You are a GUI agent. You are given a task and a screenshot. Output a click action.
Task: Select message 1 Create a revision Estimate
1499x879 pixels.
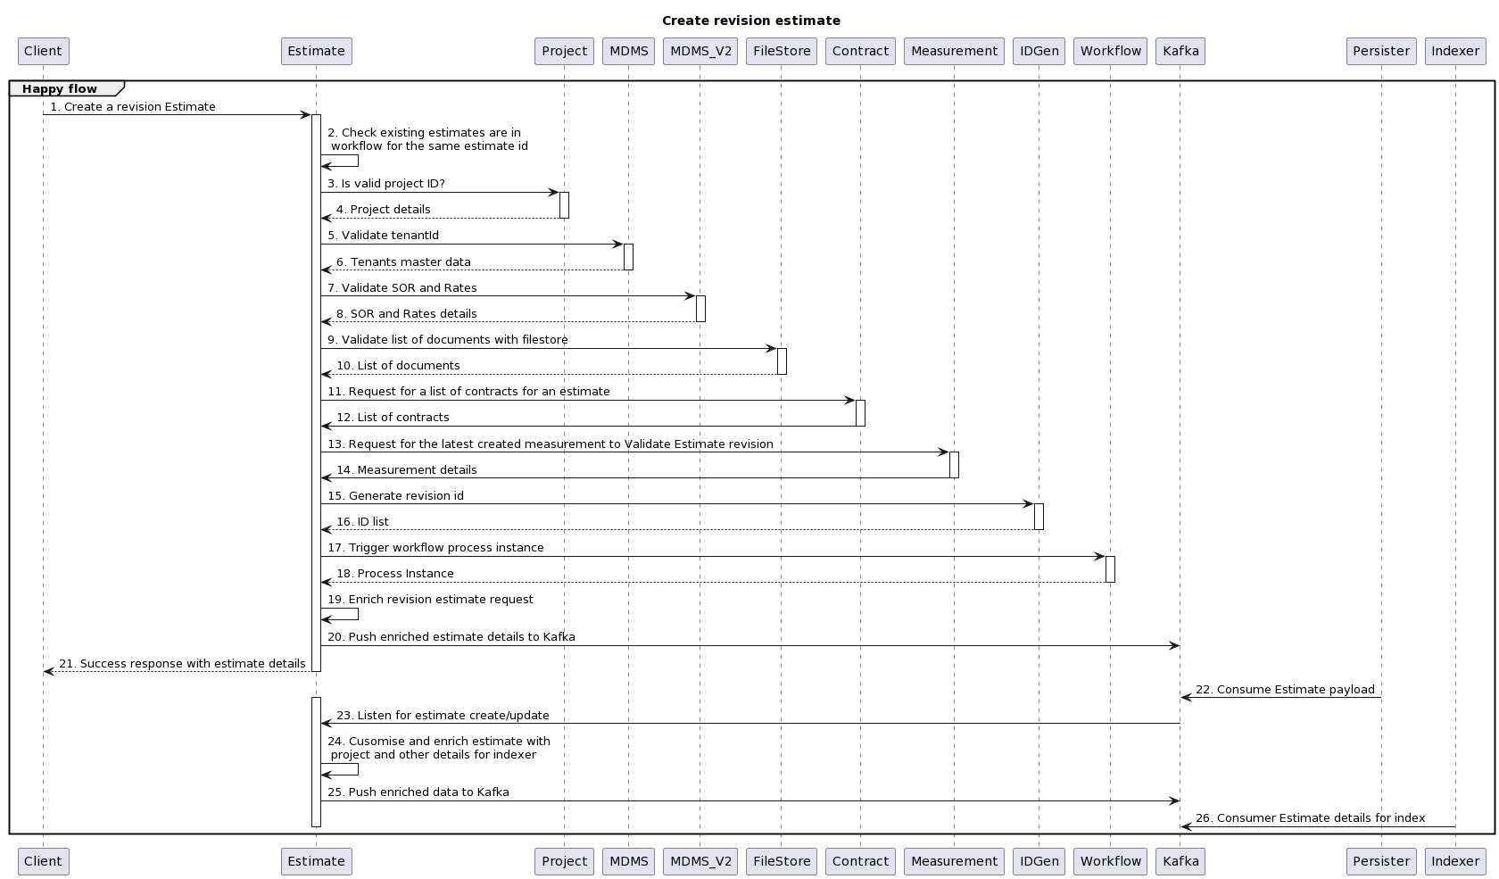133,107
